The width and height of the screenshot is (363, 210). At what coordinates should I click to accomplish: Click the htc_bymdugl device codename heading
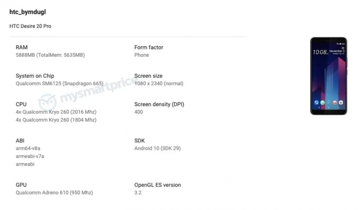[28, 12]
